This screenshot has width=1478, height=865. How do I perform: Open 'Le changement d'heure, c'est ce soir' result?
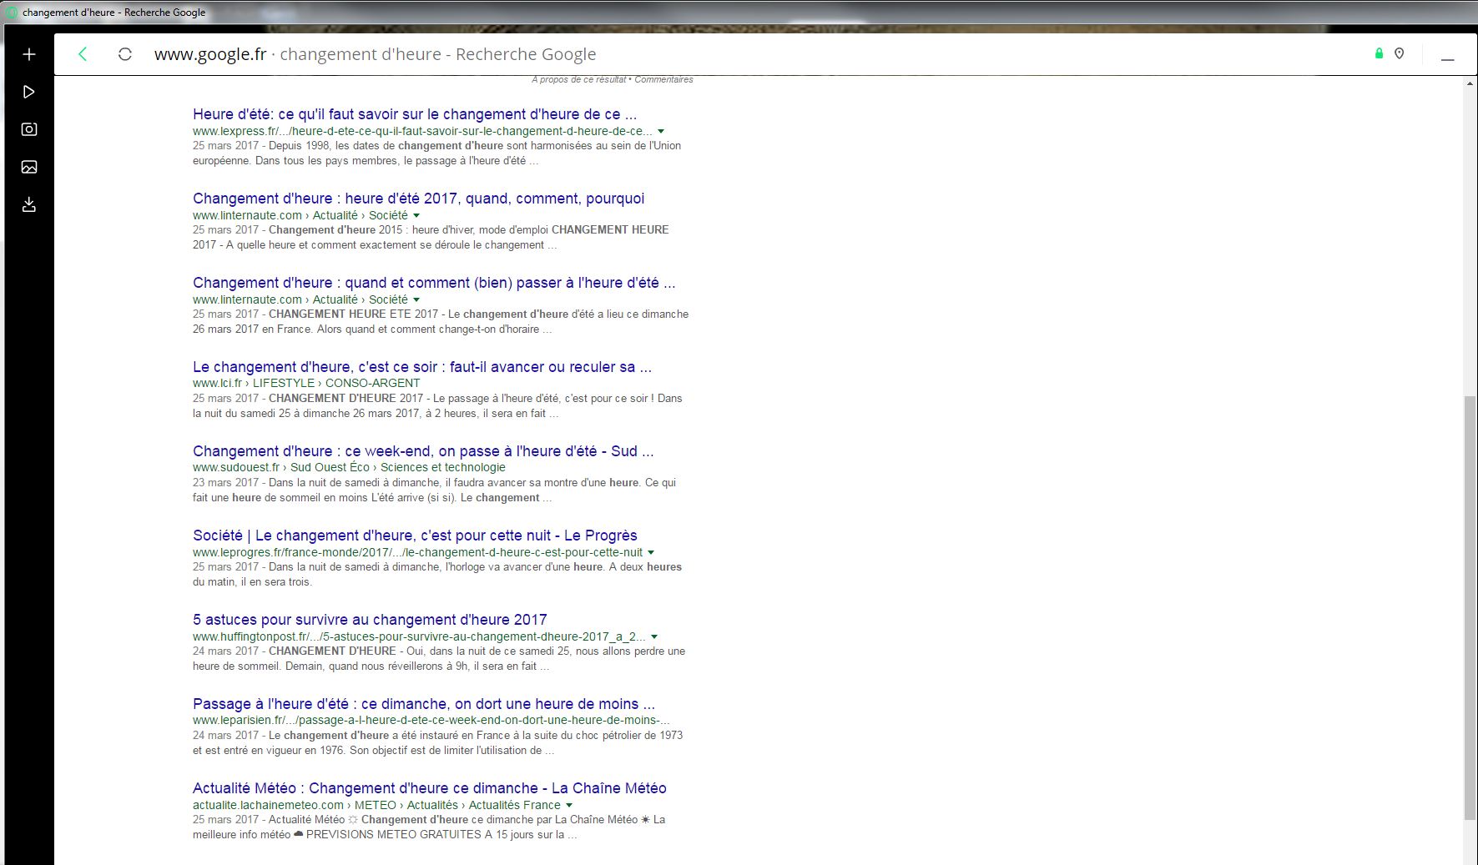pyautogui.click(x=422, y=367)
